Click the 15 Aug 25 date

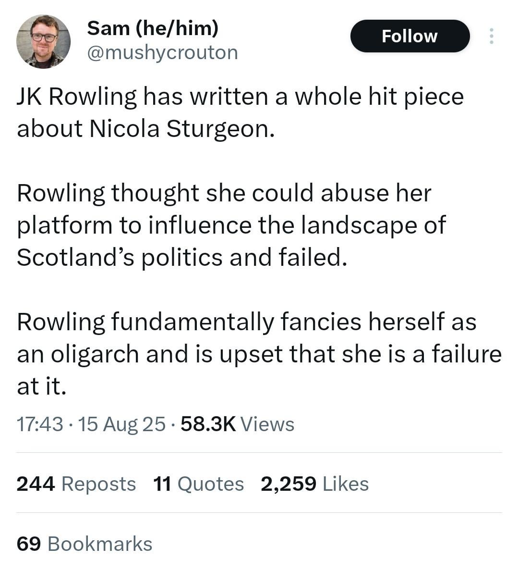click(x=121, y=424)
